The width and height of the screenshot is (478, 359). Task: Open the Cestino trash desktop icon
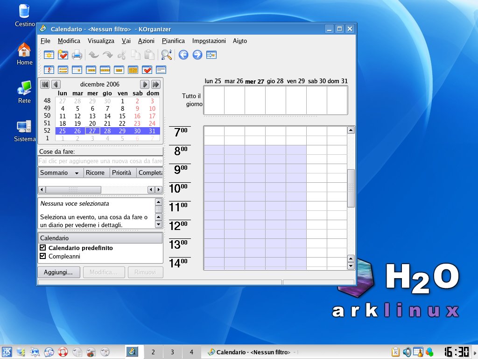(24, 15)
